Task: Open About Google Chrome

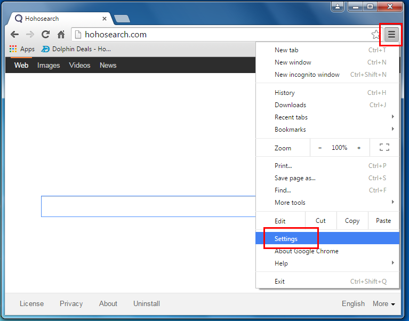Action: (327, 251)
